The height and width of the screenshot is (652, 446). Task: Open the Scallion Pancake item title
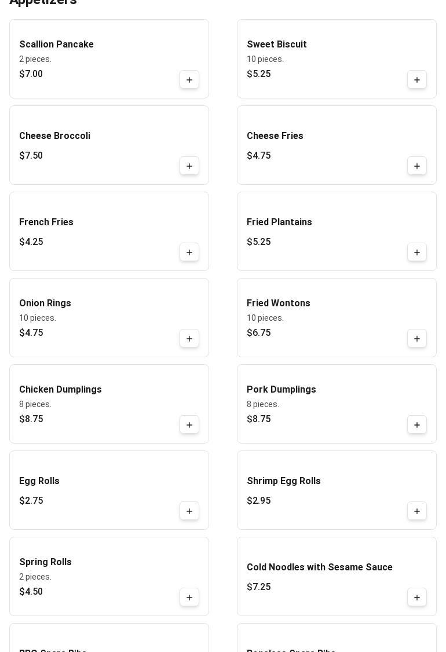(56, 45)
